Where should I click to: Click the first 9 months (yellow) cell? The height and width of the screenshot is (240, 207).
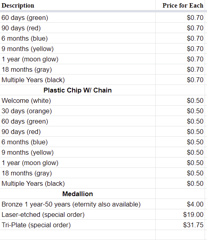coord(78,49)
